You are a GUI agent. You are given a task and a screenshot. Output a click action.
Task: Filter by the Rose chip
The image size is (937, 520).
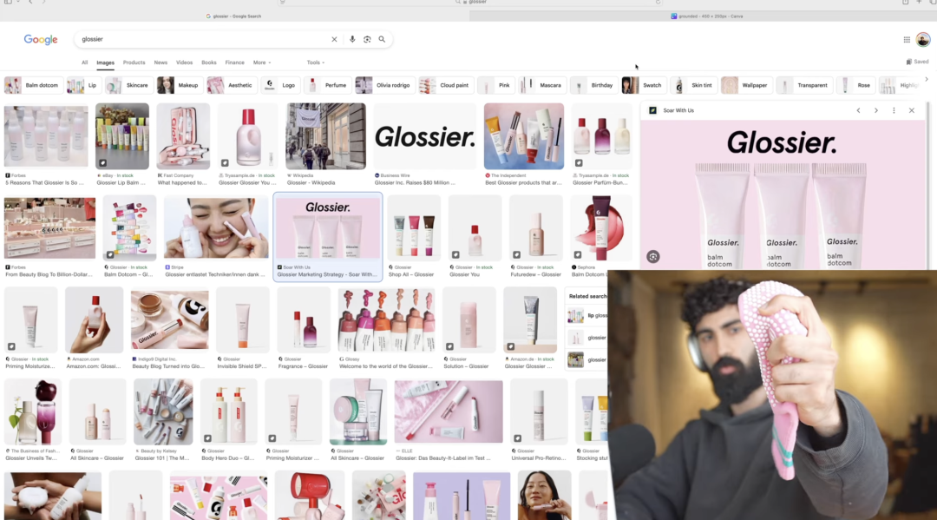[x=855, y=85]
